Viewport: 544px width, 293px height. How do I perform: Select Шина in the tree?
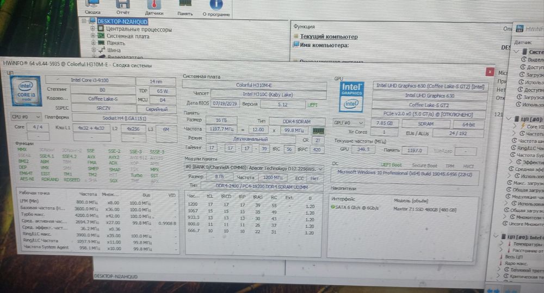click(x=114, y=50)
